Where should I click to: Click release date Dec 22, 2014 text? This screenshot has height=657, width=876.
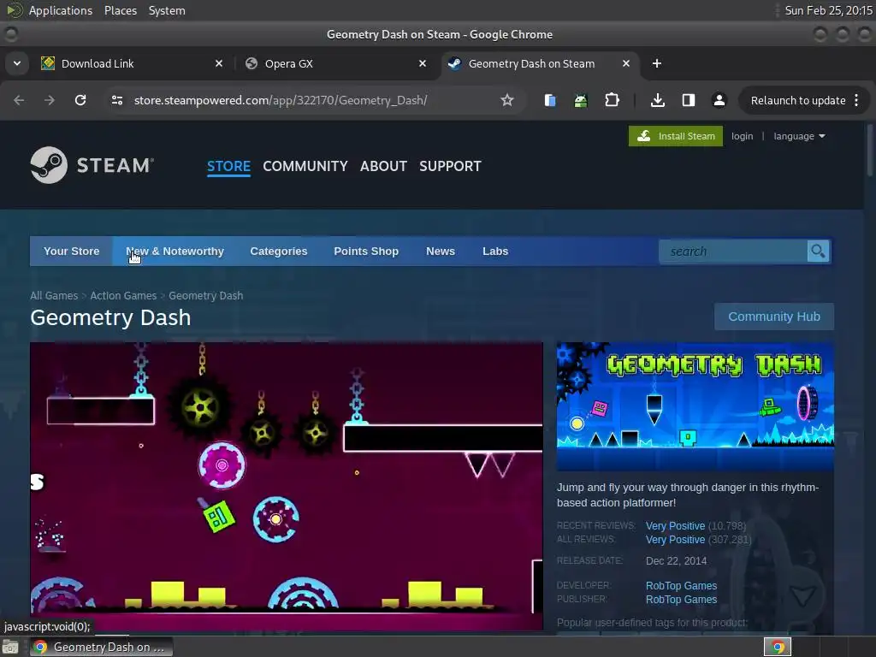tap(676, 561)
